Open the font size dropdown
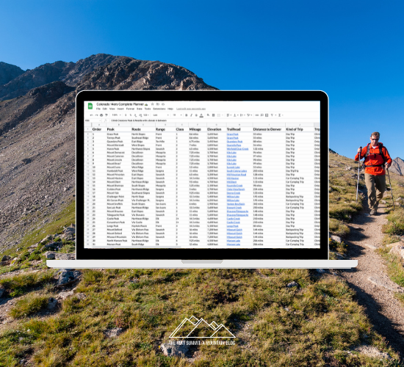 point(178,115)
